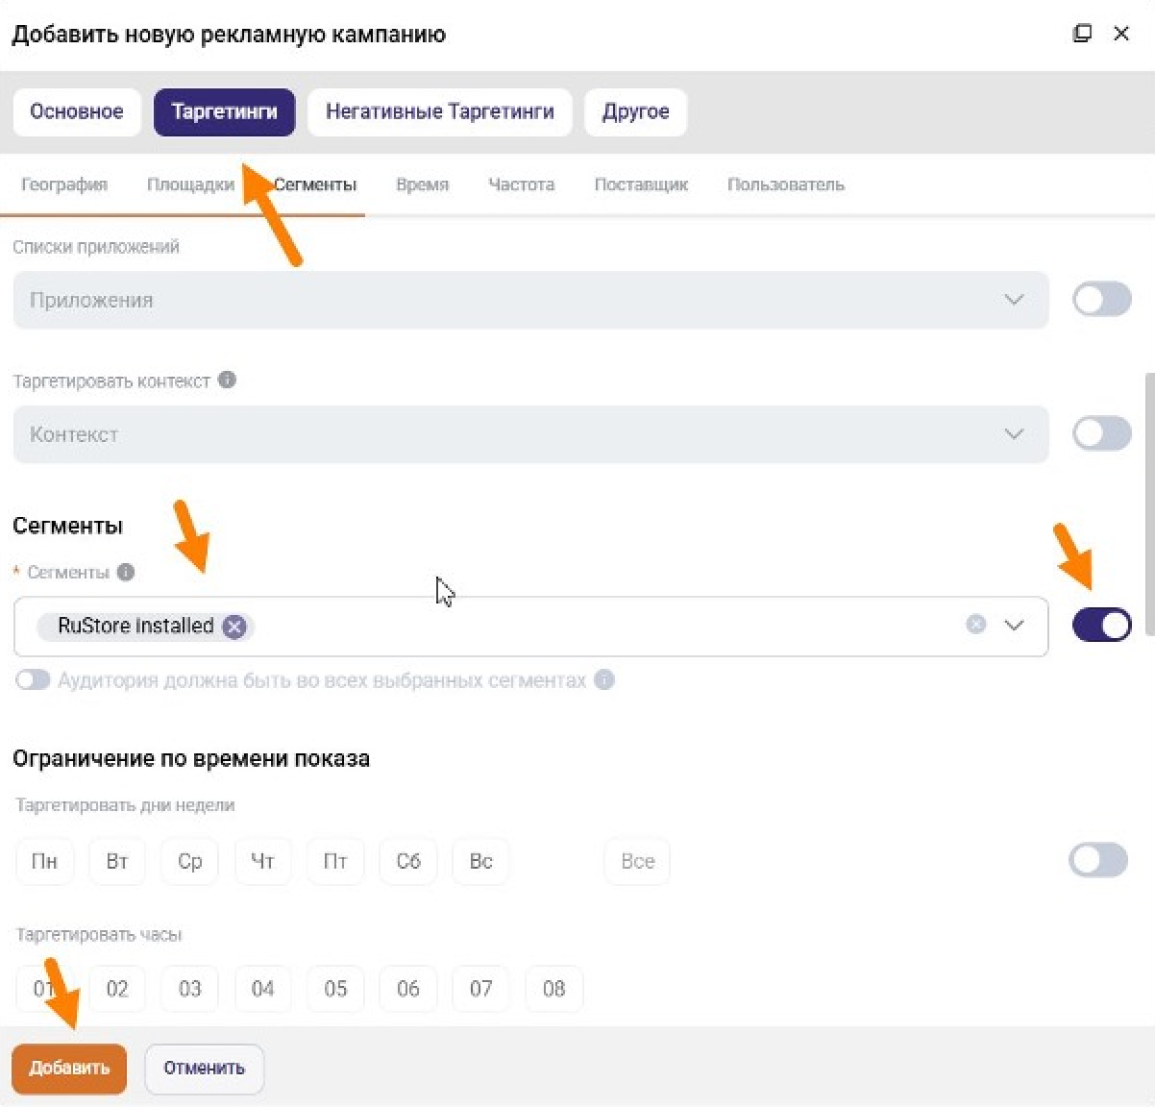This screenshot has height=1107, width=1155.
Task: Expand the Приложения dropdown
Action: coord(1014,300)
